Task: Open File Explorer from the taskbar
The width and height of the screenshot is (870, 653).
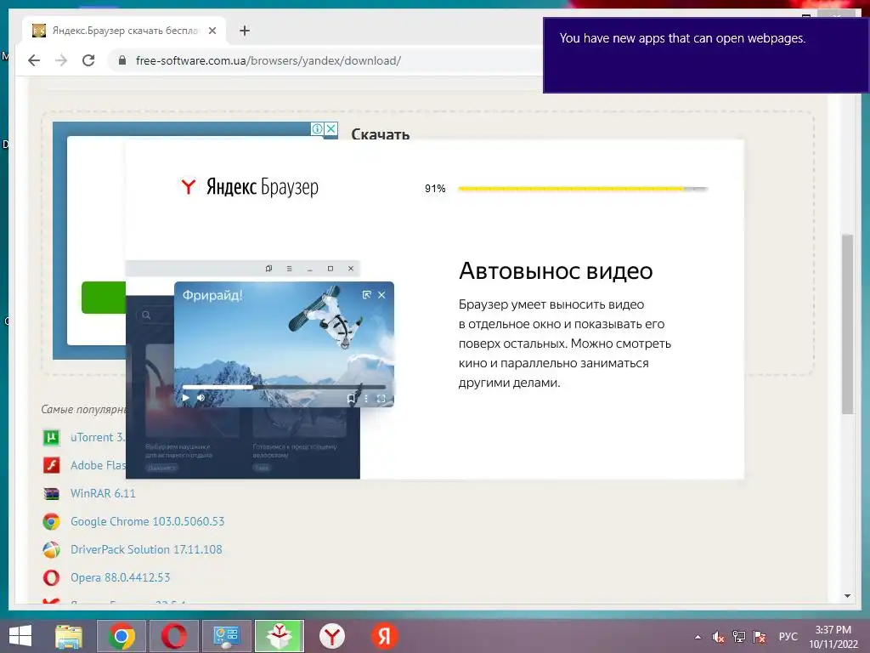Action: coord(69,636)
